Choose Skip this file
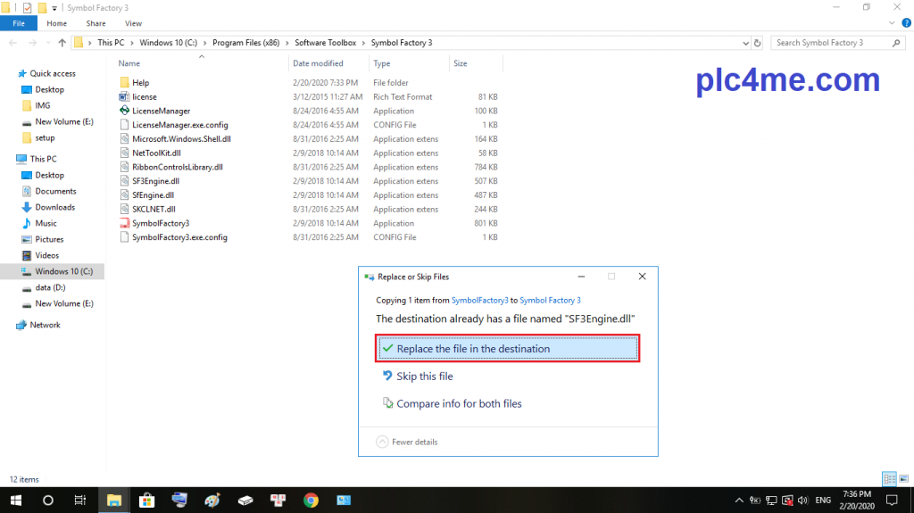Image resolution: width=914 pixels, height=513 pixels. (424, 376)
